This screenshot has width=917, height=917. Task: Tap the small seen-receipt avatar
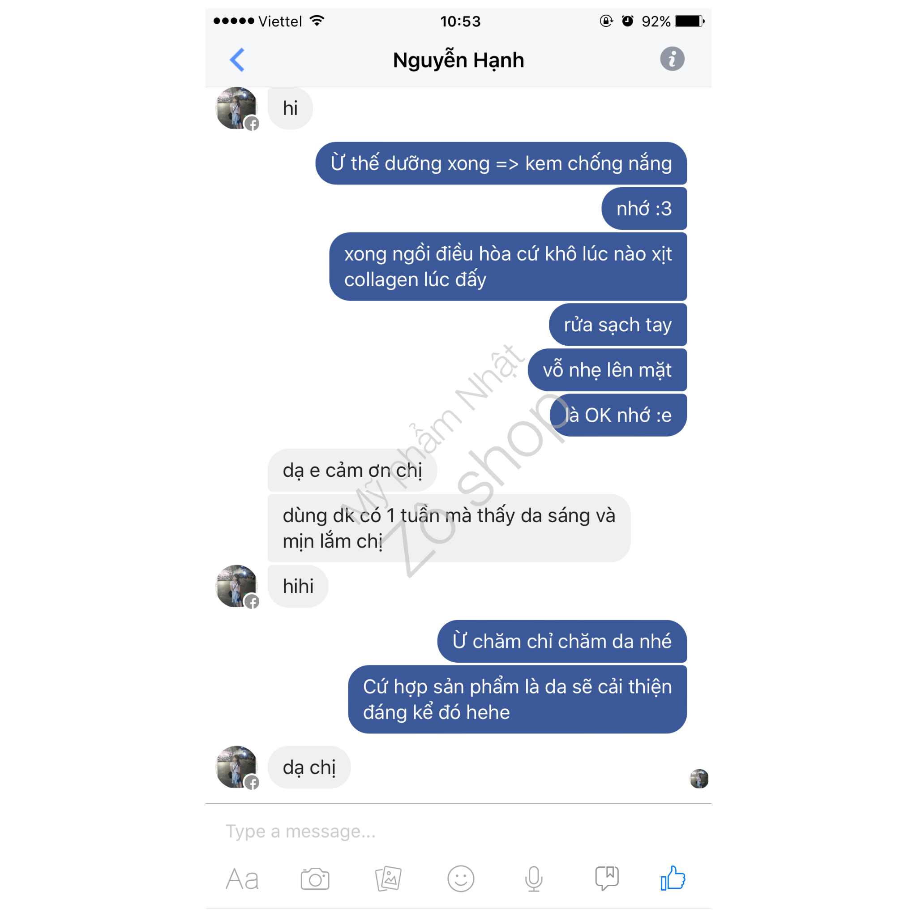(698, 778)
